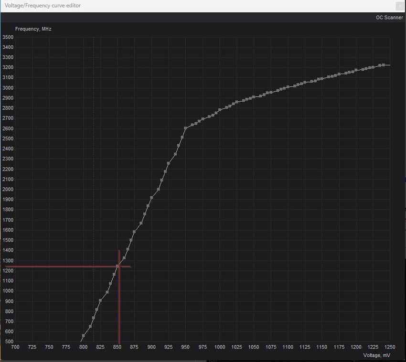This screenshot has height=362, width=406.
Task: Click the curve point at 925 mV
Action: pos(168,163)
